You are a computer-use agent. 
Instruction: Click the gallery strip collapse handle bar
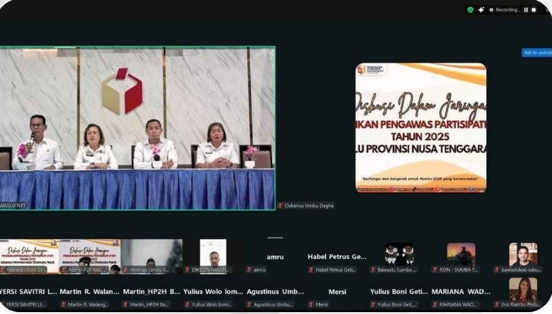click(275, 238)
